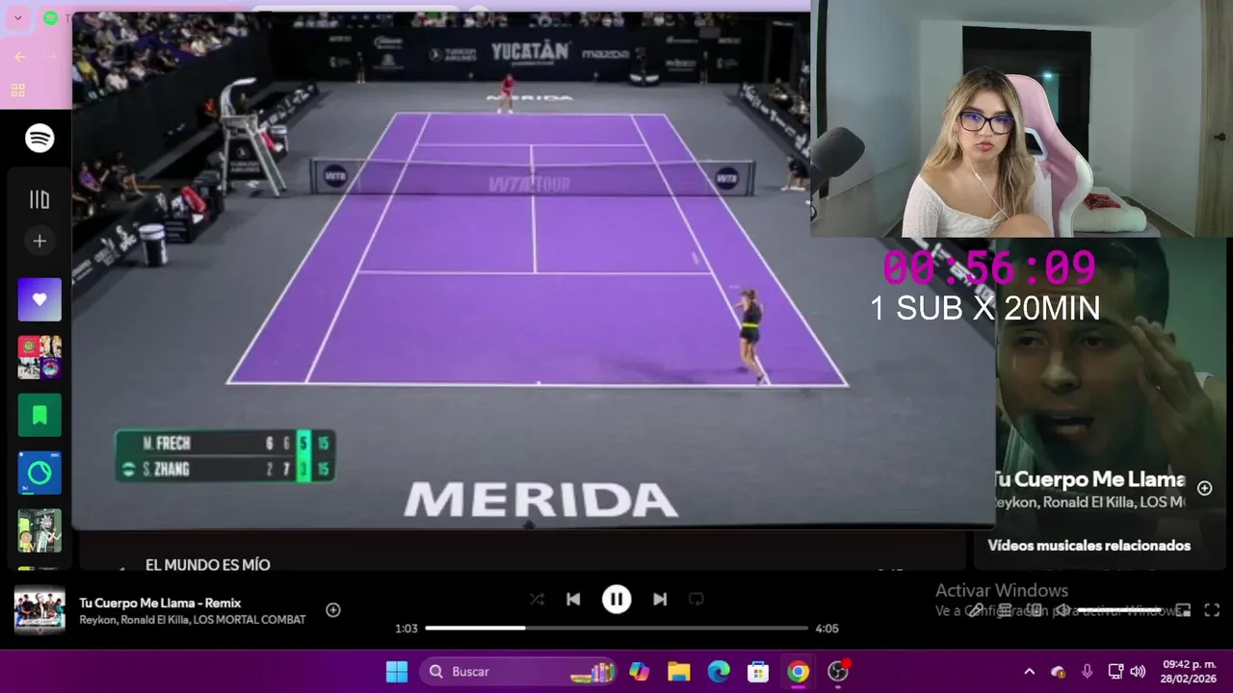Click EL MUNDO ES MÍO track row

(x=208, y=565)
